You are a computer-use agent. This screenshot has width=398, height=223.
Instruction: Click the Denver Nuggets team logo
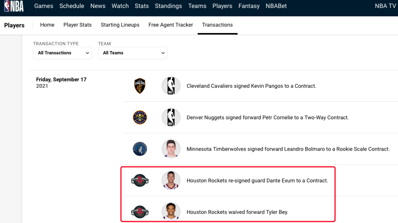click(x=140, y=117)
